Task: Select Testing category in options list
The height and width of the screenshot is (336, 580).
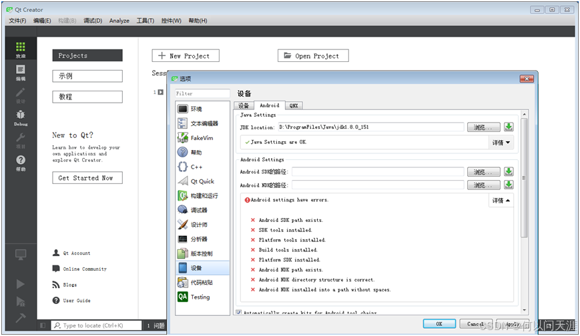Action: [202, 297]
